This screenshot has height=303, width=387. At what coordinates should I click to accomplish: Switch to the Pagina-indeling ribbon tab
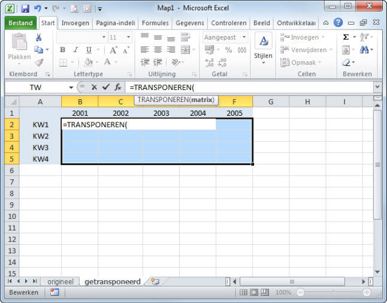click(x=115, y=23)
